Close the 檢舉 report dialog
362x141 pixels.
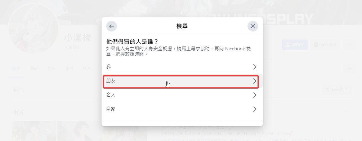253,26
